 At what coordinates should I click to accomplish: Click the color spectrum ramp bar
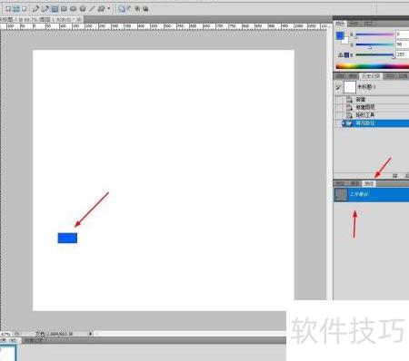tap(373, 66)
